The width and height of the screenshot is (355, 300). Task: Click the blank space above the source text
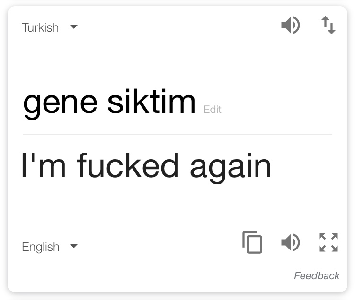[177, 61]
